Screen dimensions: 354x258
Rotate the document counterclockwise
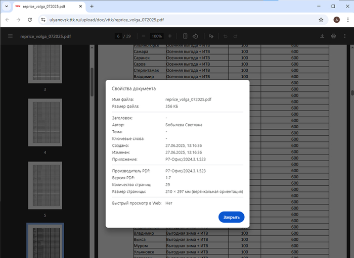tap(195, 36)
